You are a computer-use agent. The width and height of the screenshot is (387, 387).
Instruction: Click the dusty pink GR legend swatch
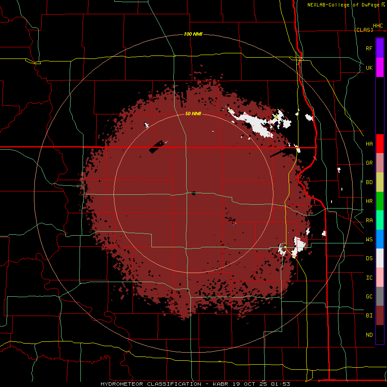tap(380, 163)
